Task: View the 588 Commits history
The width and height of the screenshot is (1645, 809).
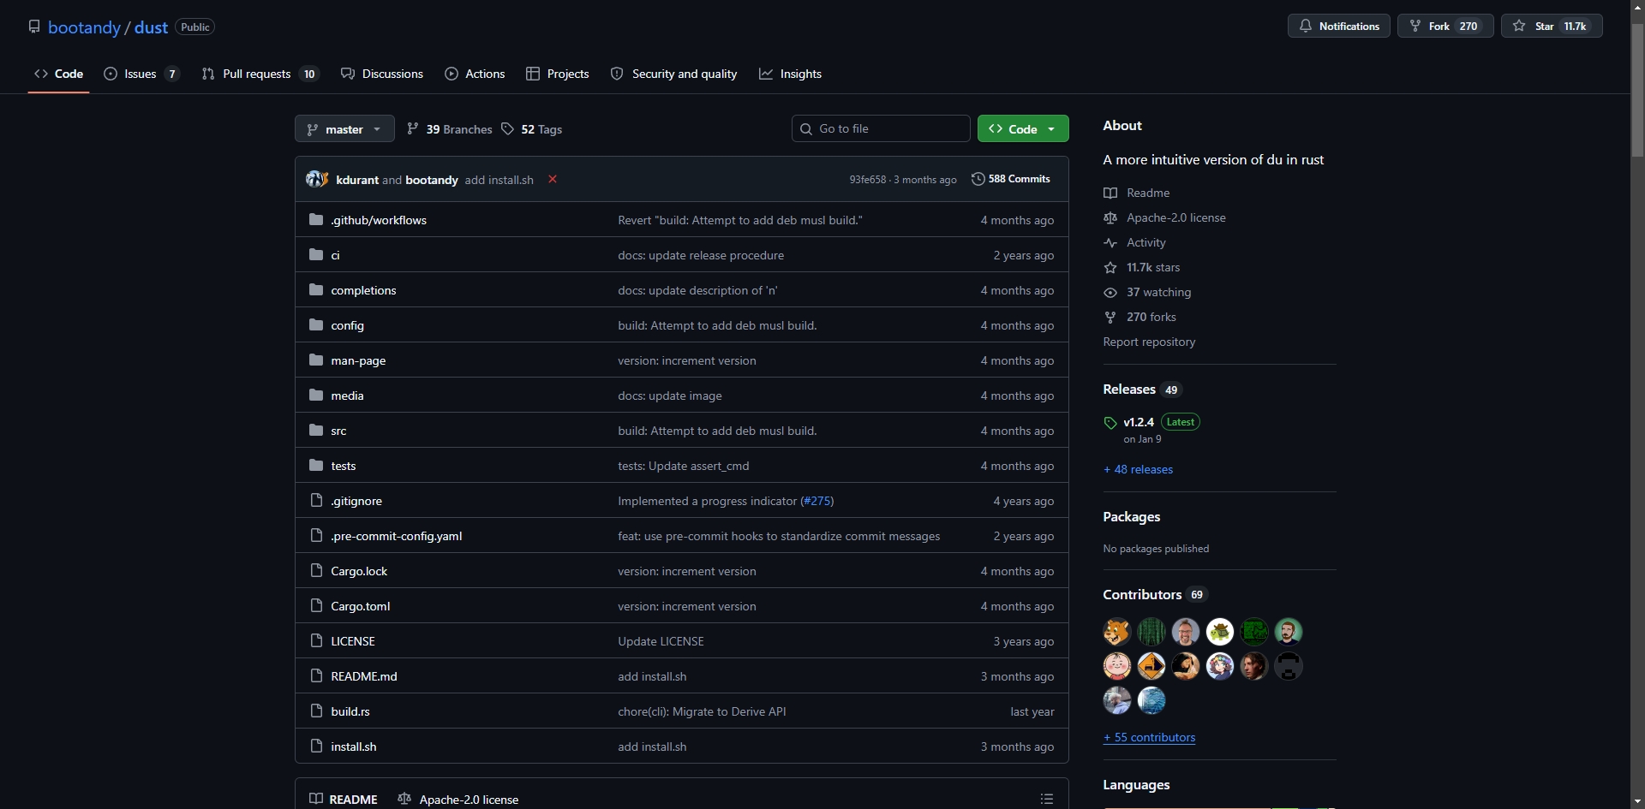Action: click(x=1011, y=179)
